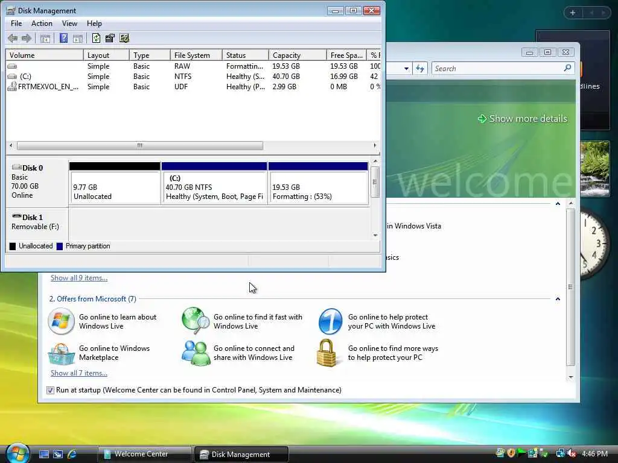Click the sidebar analog clock gadget
Screen dimensions: 618x463
tap(594, 243)
